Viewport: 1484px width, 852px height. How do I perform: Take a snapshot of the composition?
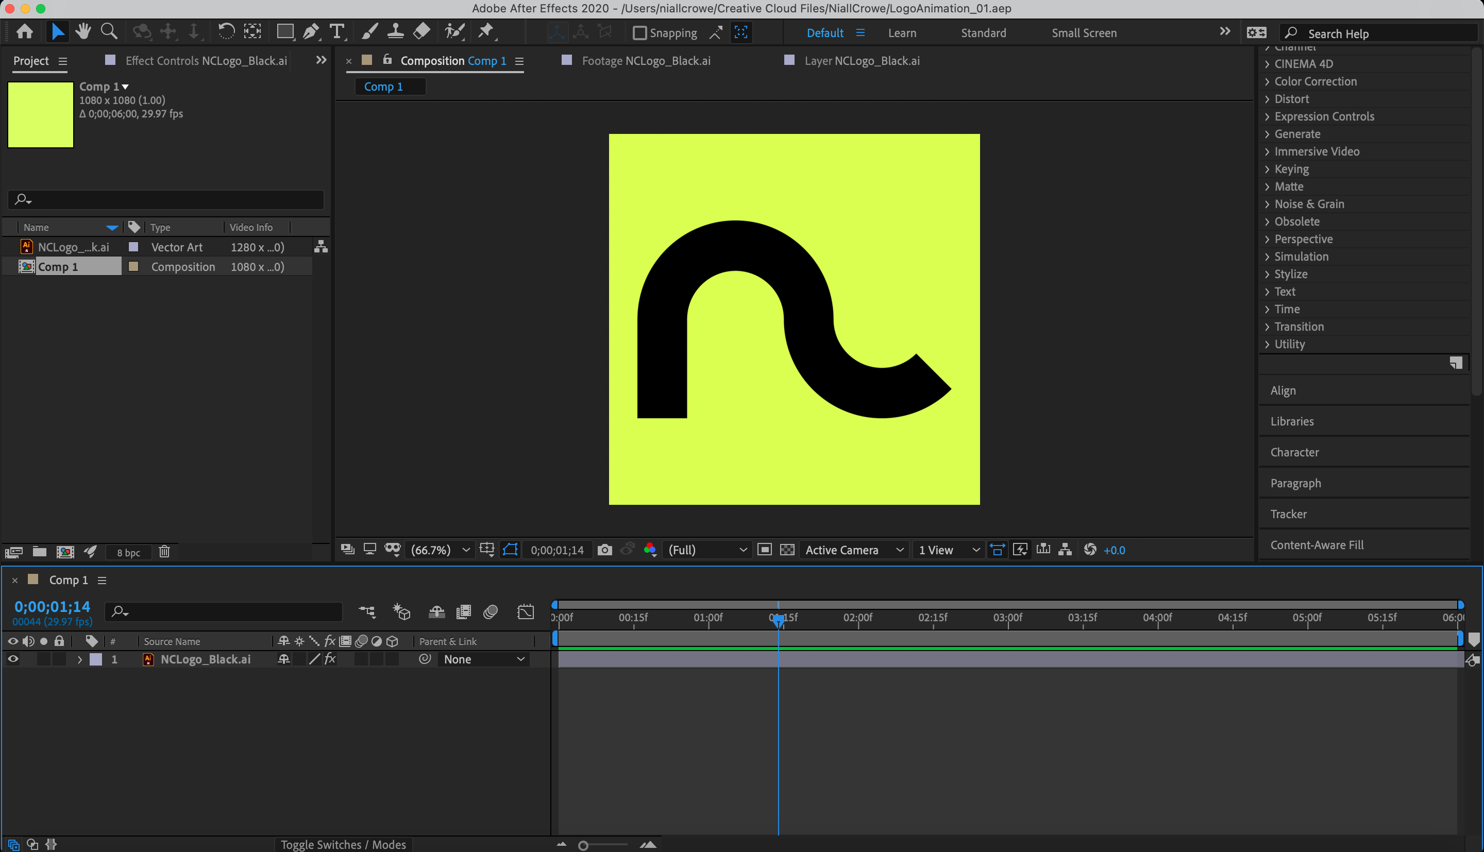pos(604,550)
